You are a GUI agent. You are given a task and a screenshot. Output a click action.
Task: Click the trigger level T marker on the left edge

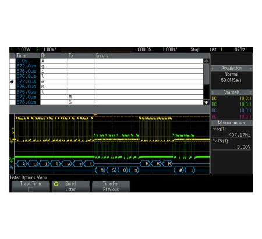tap(13, 131)
